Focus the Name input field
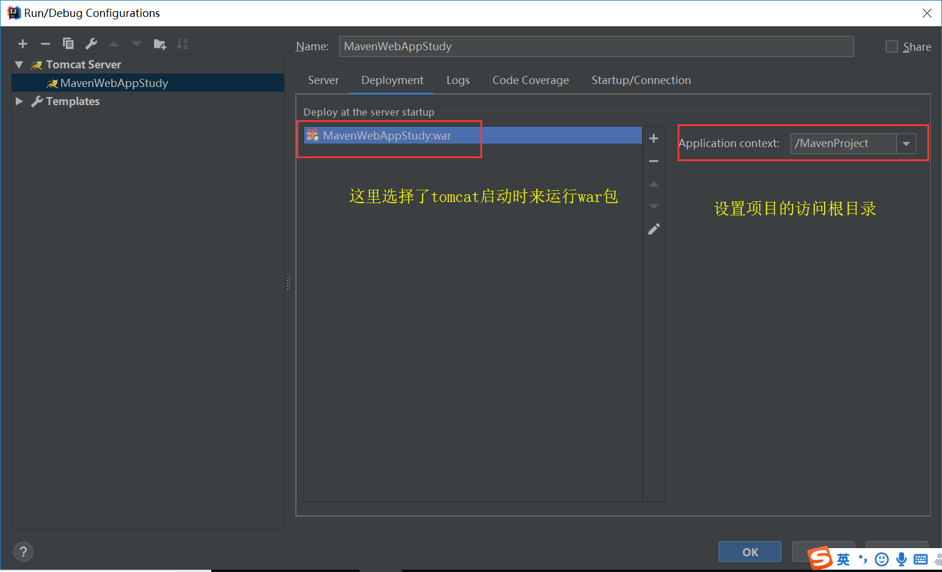 596,47
